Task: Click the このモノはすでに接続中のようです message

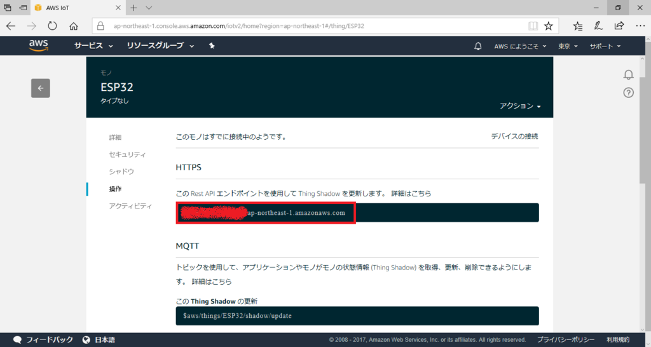Action: 231,137
